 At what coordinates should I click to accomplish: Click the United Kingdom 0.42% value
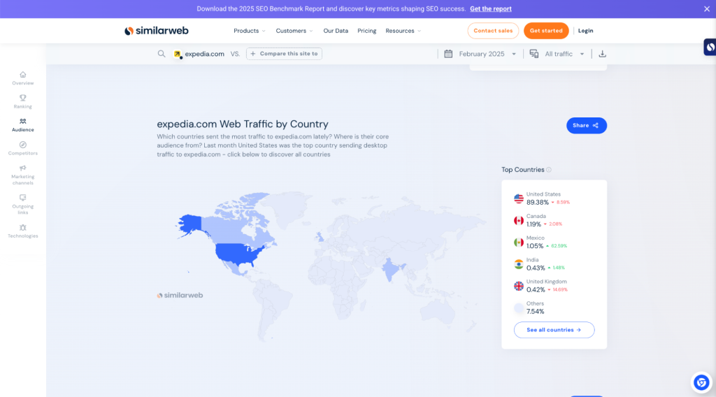(x=536, y=290)
